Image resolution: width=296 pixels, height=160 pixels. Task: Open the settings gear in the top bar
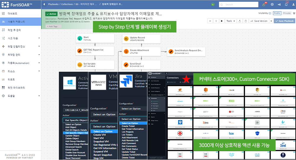[272, 4]
